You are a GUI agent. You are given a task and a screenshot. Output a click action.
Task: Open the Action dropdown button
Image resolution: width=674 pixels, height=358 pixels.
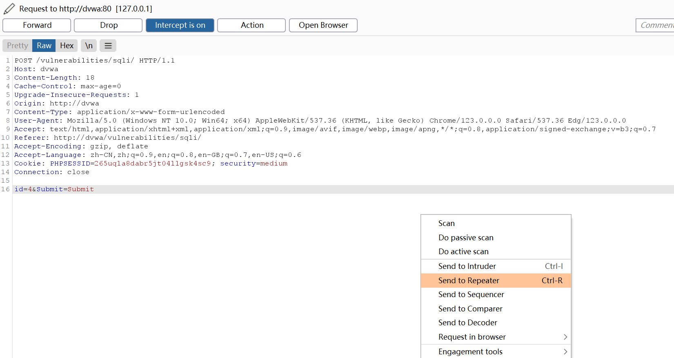point(252,25)
